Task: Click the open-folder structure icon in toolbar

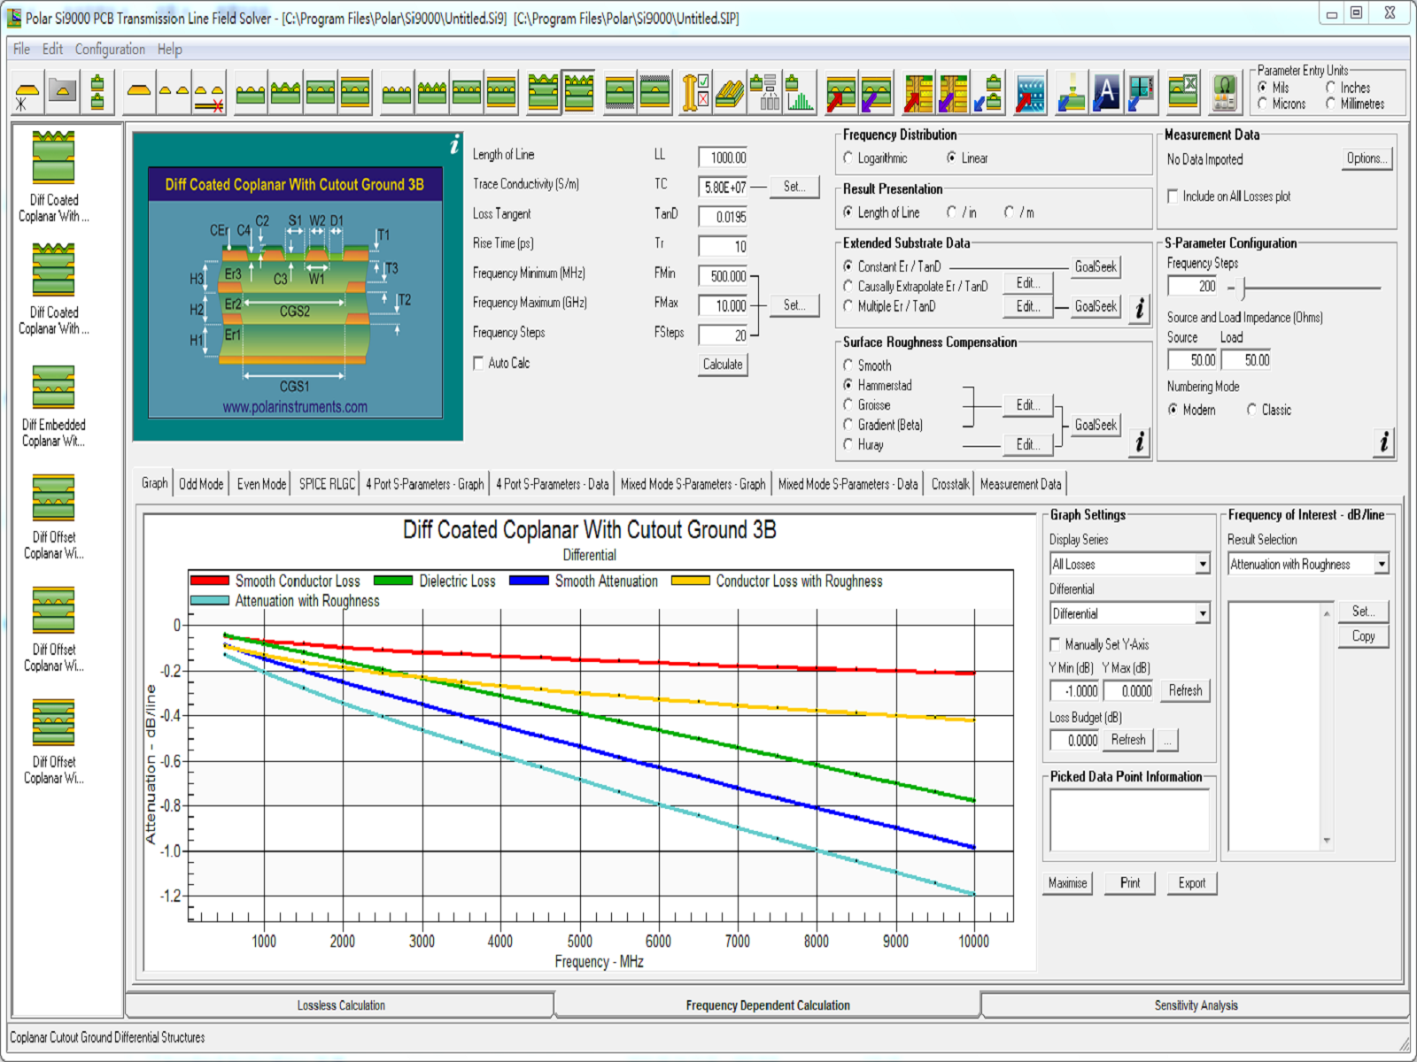Action: pyautogui.click(x=63, y=91)
